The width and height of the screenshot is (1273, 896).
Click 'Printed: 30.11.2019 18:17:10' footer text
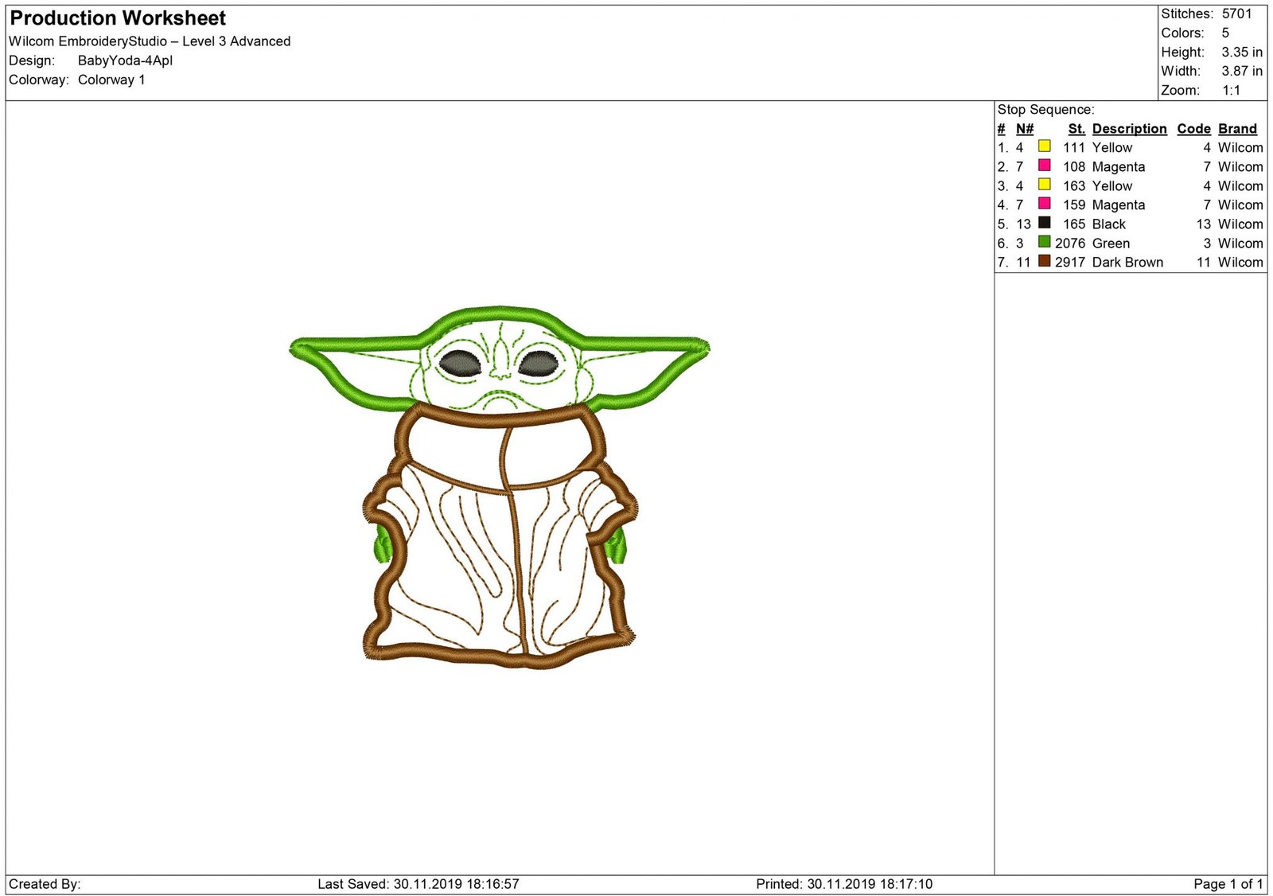coord(844,884)
